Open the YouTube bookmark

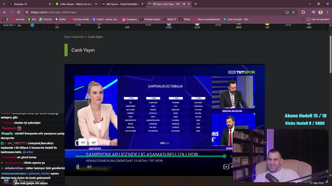[18, 19]
